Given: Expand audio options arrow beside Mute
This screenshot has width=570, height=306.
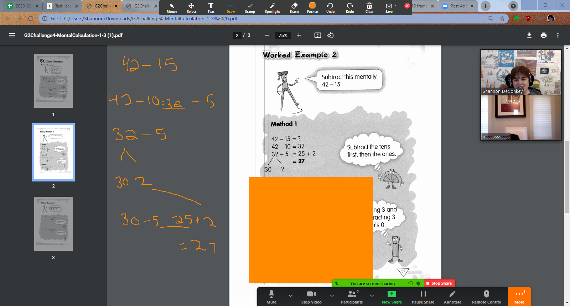Looking at the screenshot, I should point(291,295).
